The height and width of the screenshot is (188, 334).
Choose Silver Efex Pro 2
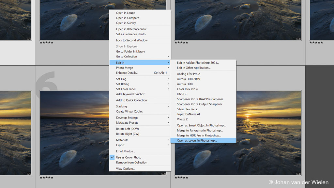(x=187, y=109)
